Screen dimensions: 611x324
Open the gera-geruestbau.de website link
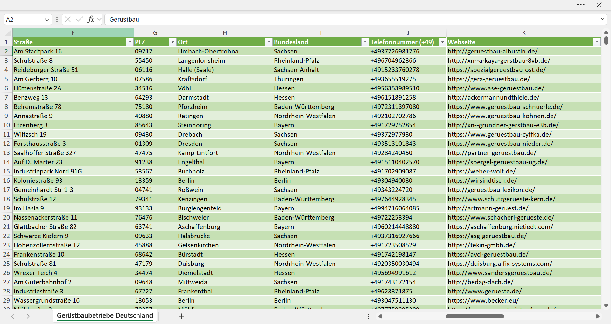coord(489,79)
